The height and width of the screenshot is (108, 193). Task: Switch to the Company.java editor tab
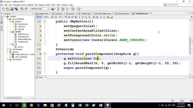coord(43,13)
